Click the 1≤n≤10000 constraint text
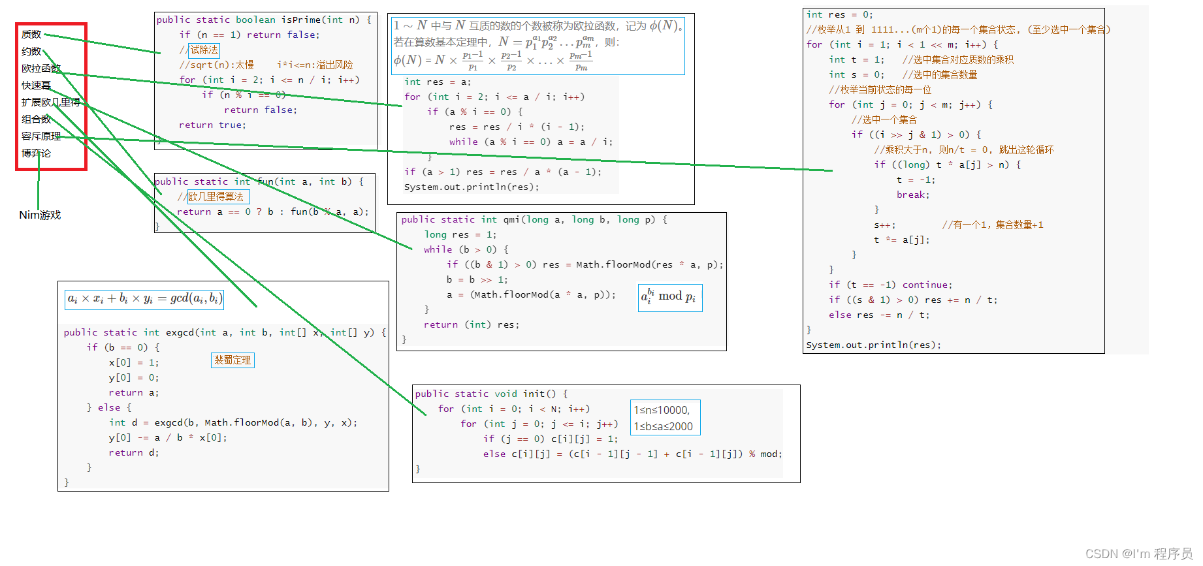The height and width of the screenshot is (566, 1203). pyautogui.click(x=662, y=410)
